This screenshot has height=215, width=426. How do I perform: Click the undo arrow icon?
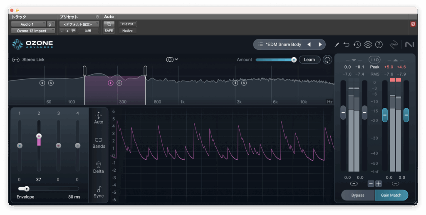click(x=347, y=44)
